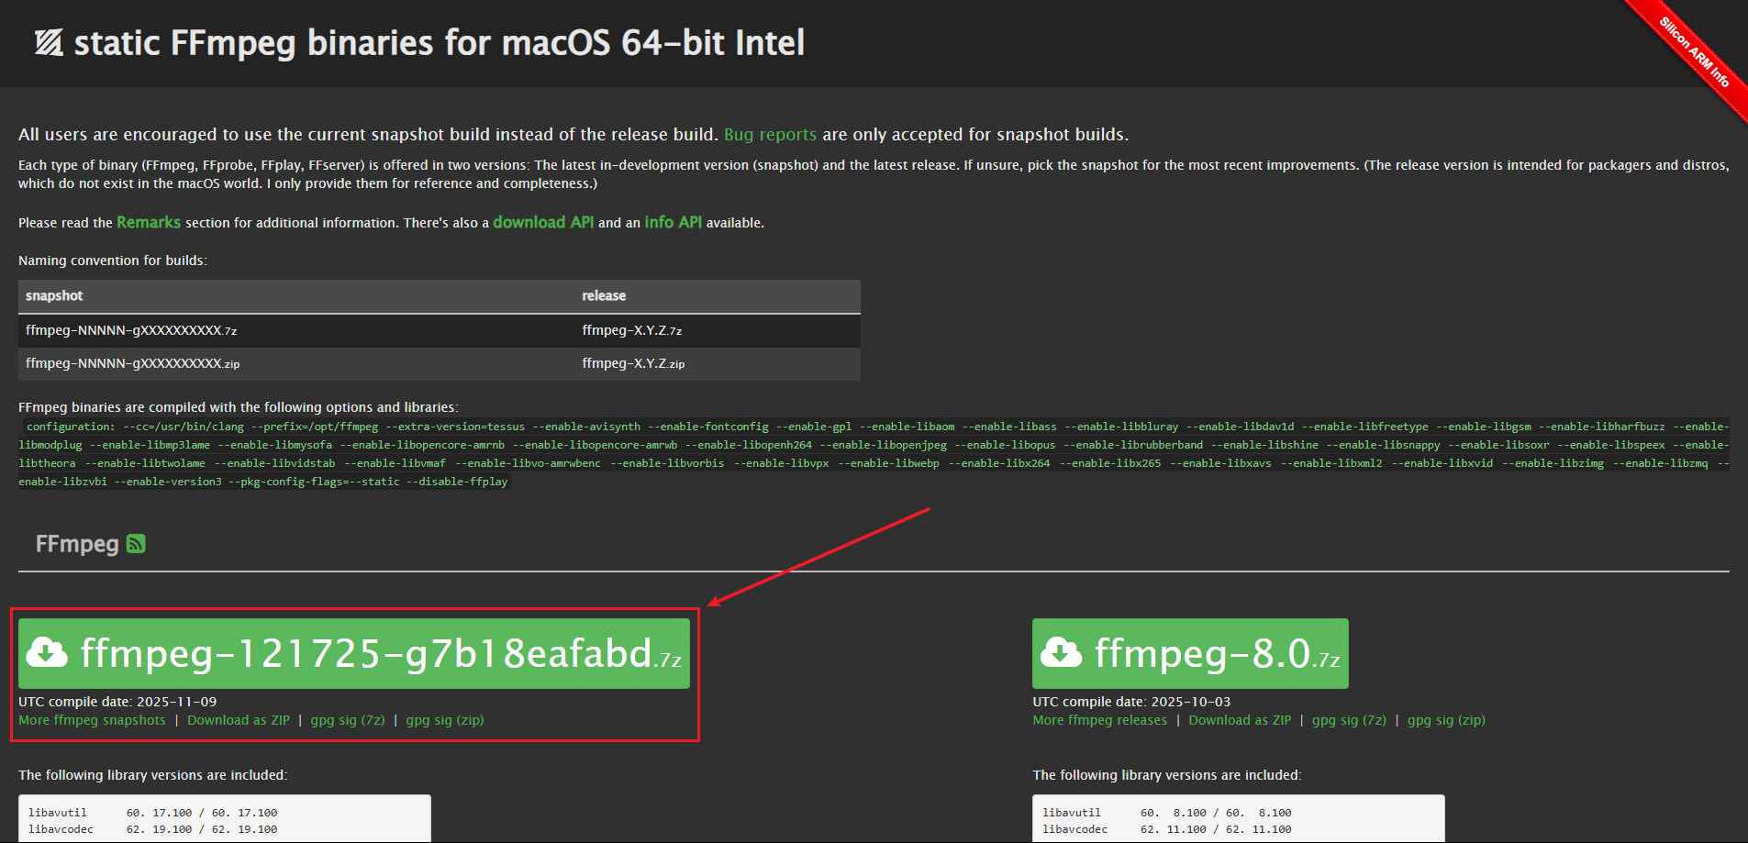
Task: Click the snapshot download cloud icon
Action: (x=47, y=653)
